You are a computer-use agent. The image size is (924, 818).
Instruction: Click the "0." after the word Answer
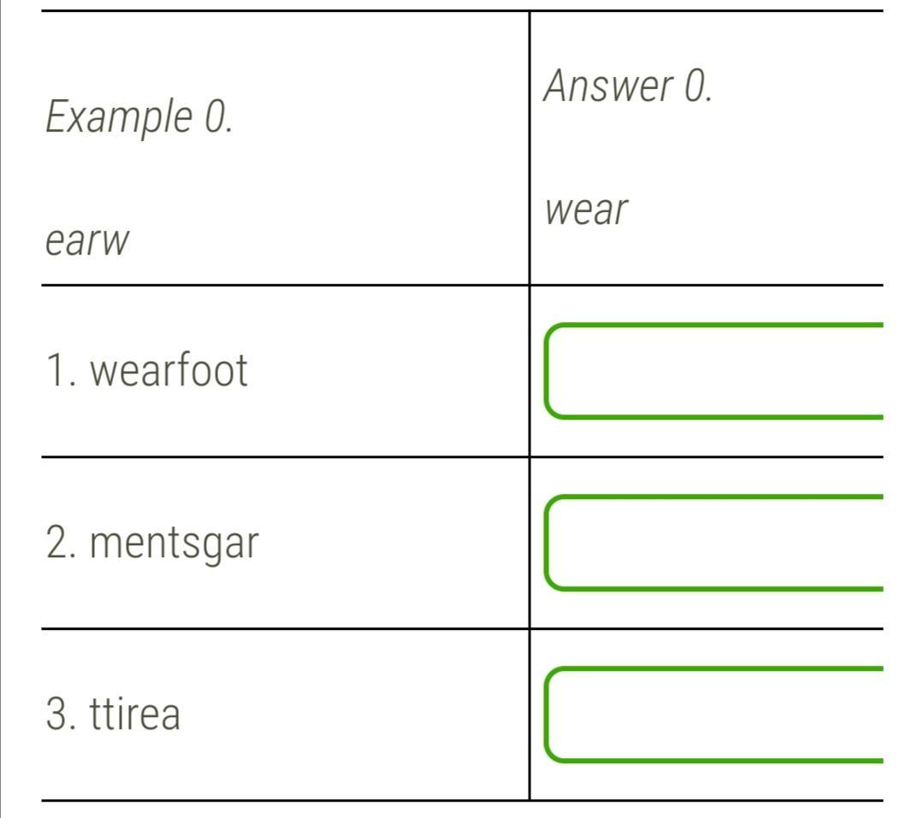pyautogui.click(x=696, y=86)
